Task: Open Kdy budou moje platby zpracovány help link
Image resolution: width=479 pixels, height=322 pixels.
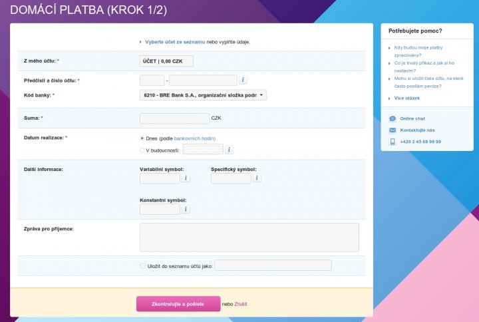Action: click(418, 51)
